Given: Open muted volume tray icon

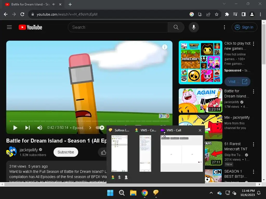Looking at the screenshot, I should pyautogui.click(x=235, y=193).
